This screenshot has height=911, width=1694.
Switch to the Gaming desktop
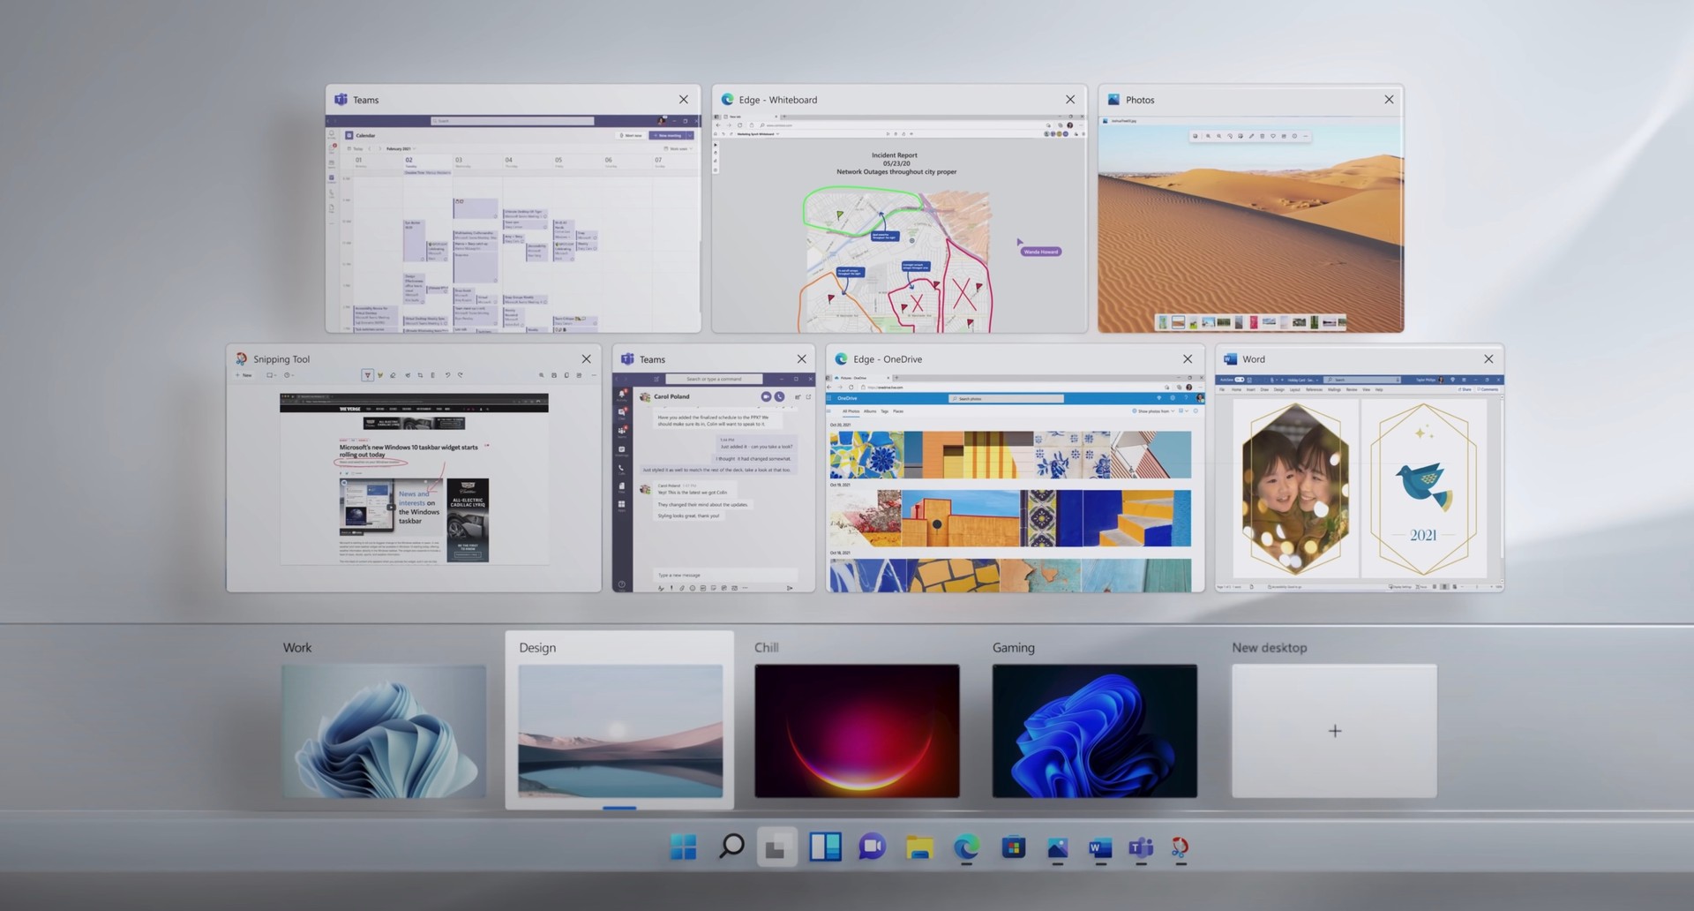(1095, 731)
